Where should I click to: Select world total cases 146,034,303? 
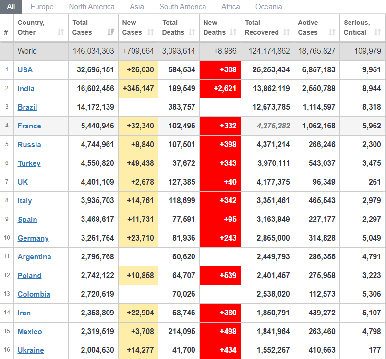point(93,51)
